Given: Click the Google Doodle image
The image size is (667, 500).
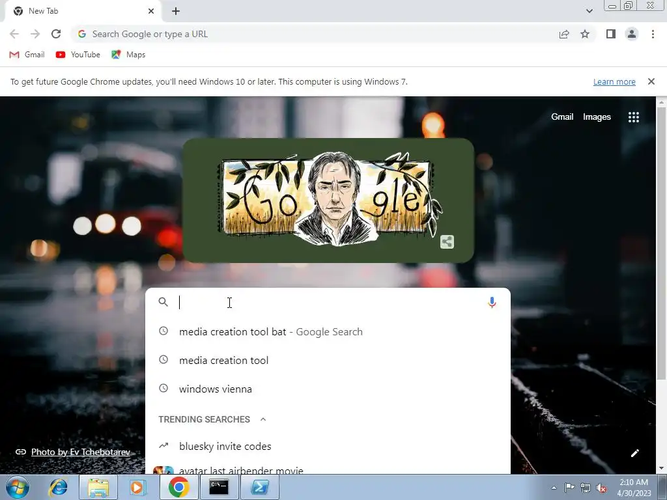Looking at the screenshot, I should click(328, 201).
